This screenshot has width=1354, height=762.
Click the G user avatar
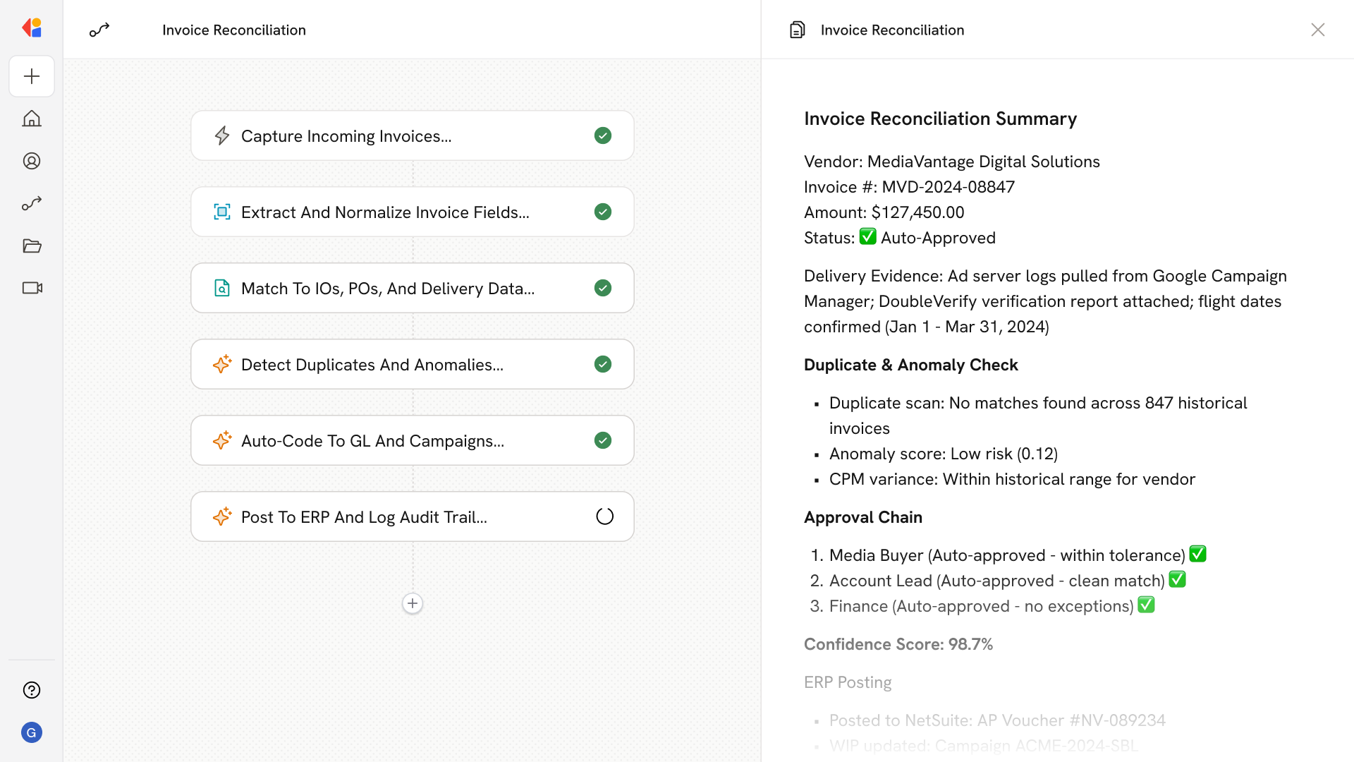32,732
